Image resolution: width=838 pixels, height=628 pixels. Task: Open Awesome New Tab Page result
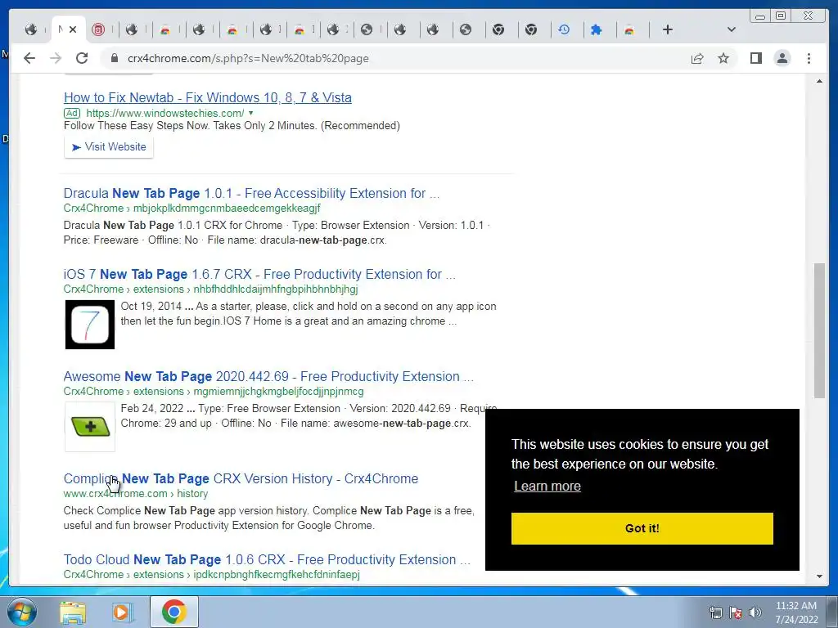(x=268, y=376)
